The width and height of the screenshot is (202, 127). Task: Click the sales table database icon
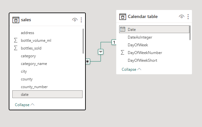16,20
